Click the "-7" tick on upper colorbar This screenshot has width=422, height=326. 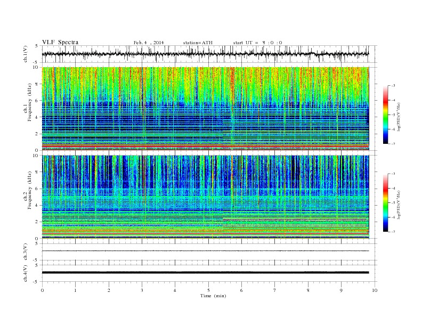point(393,144)
